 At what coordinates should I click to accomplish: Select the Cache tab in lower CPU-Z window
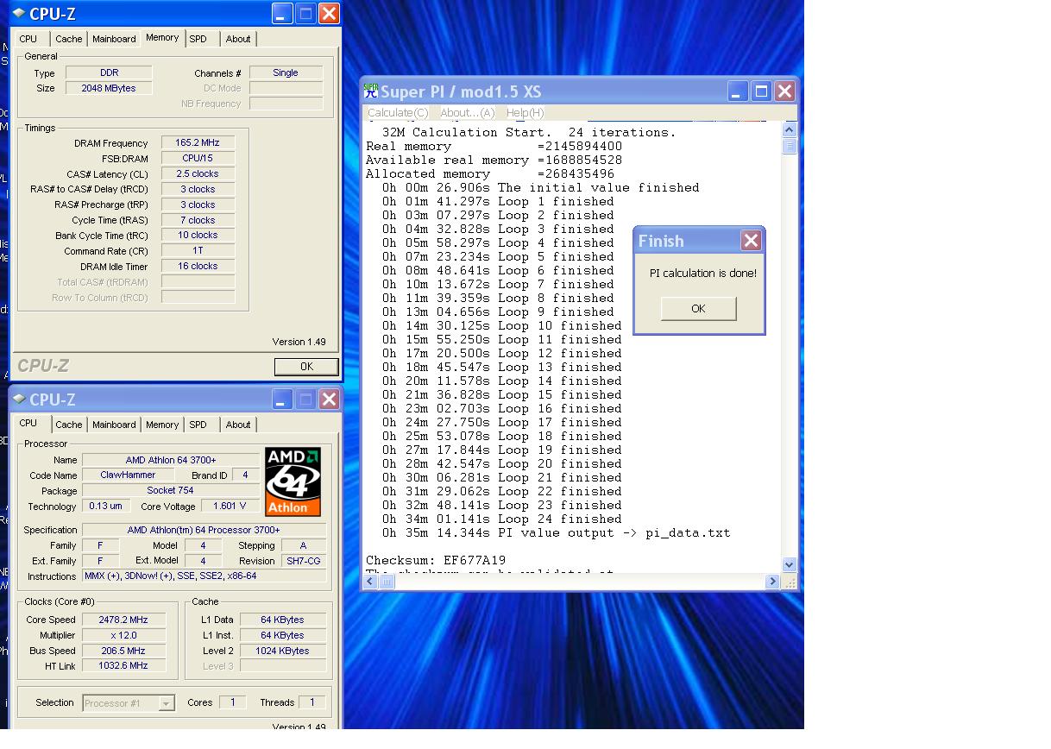click(68, 425)
